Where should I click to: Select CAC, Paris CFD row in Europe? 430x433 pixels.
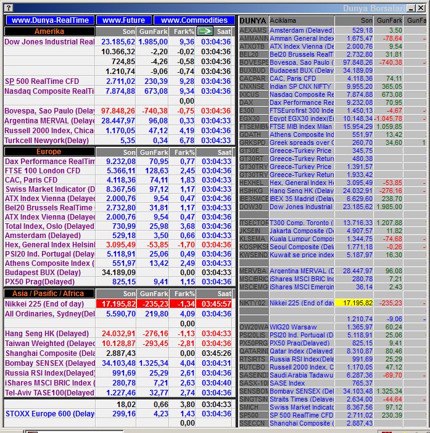pyautogui.click(x=118, y=179)
